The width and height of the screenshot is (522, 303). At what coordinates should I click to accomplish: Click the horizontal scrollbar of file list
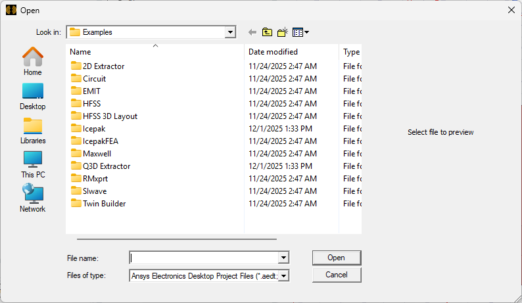click(x=176, y=239)
